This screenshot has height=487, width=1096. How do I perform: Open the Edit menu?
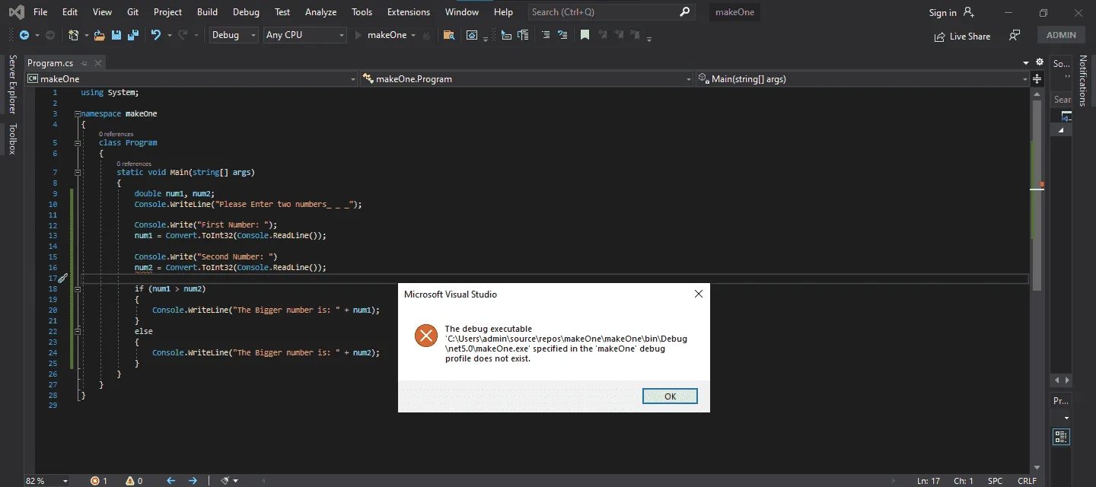tap(70, 12)
